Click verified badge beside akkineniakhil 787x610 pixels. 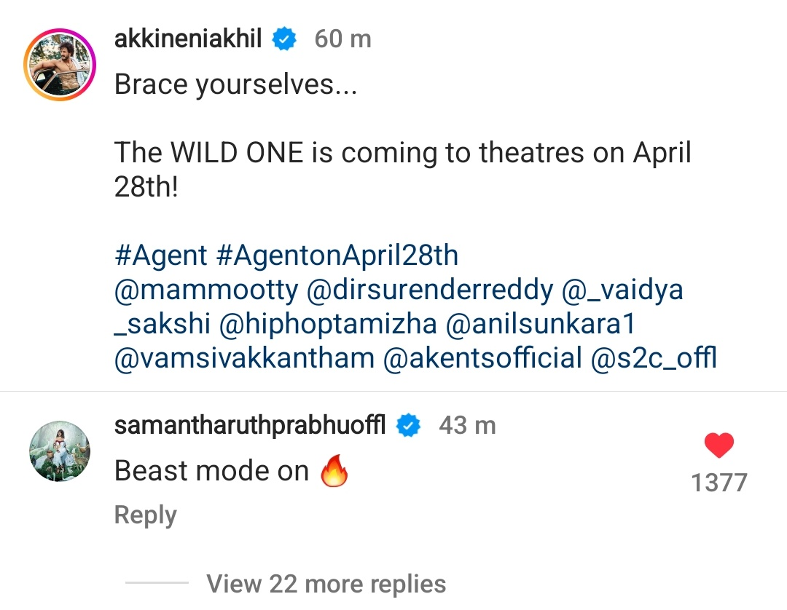(285, 39)
